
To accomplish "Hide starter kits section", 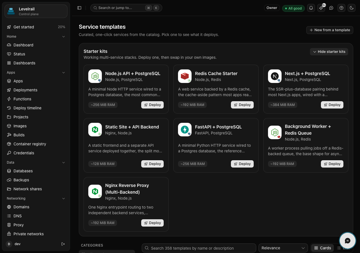I will click(329, 52).
